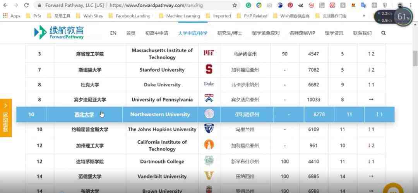This screenshot has height=193, width=418.
Task: Click the ForwardPathway site logo
Action: (59, 32)
